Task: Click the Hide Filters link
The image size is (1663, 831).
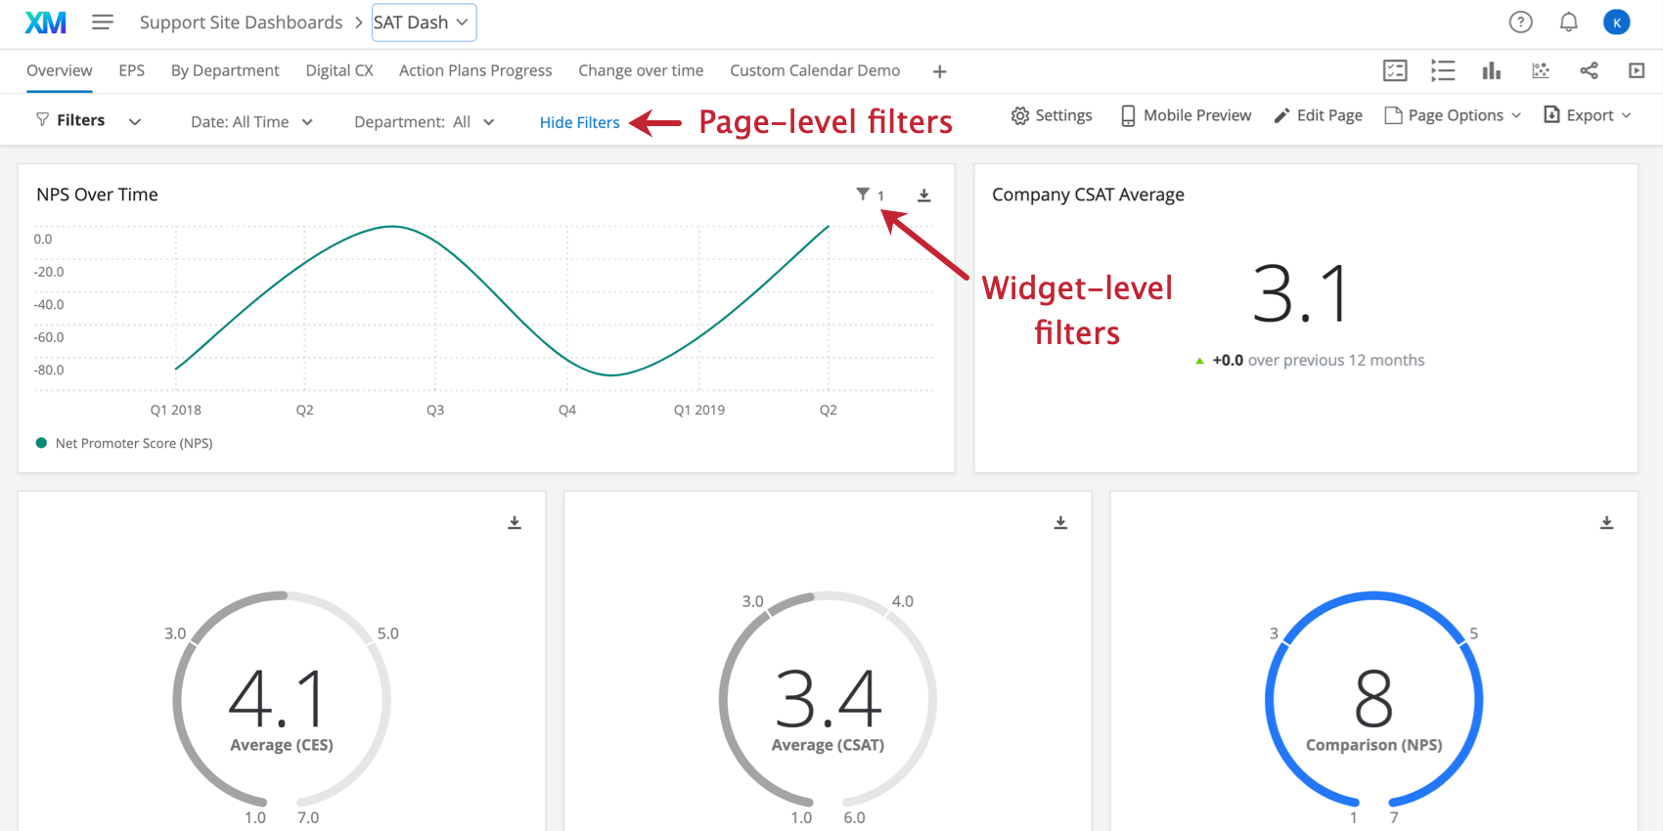Action: 580,122
